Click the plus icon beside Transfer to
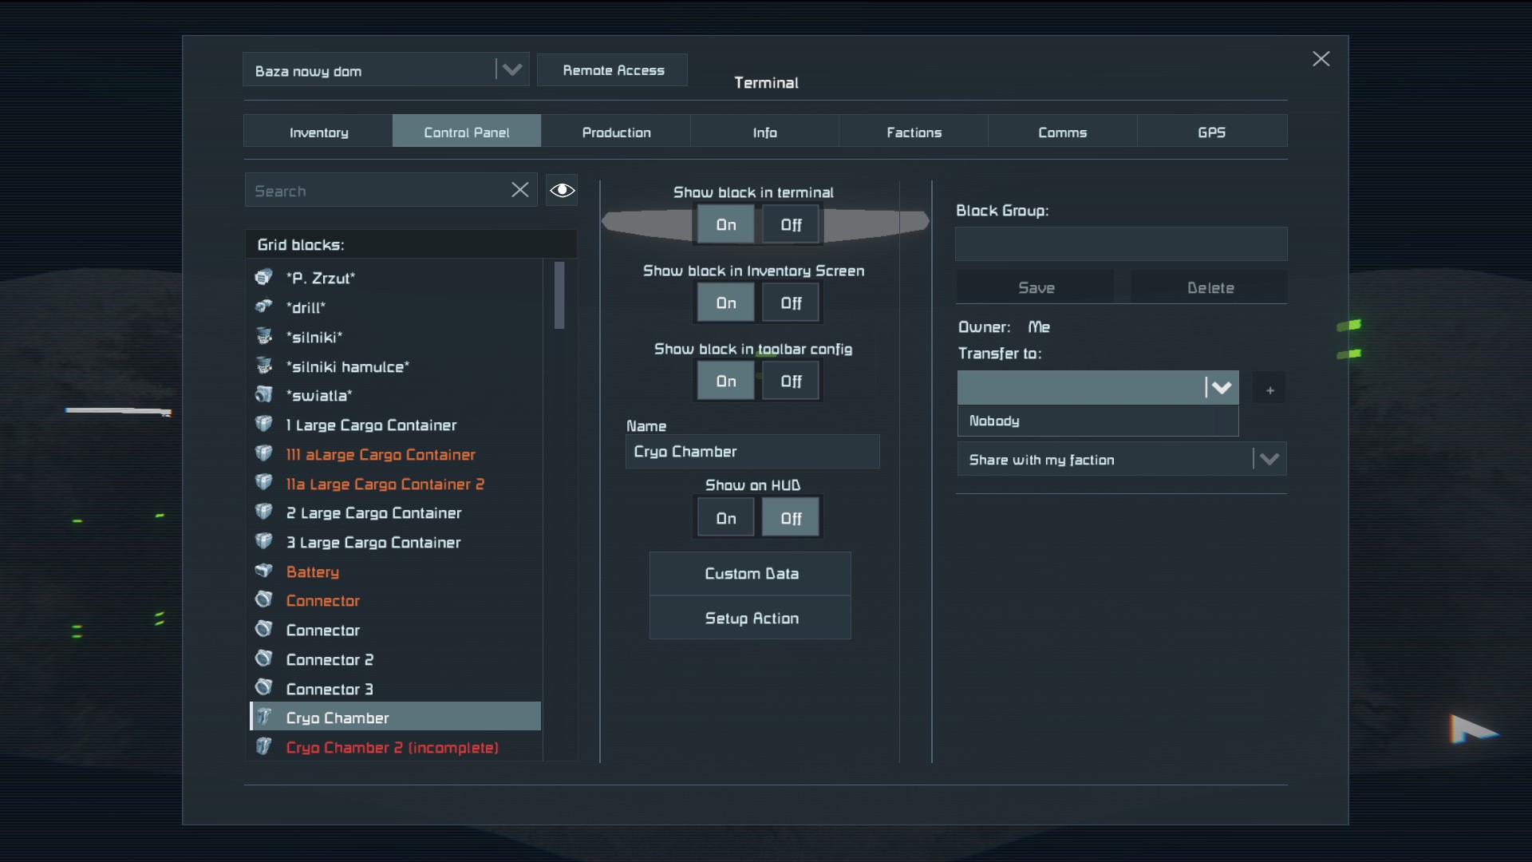 coord(1269,389)
